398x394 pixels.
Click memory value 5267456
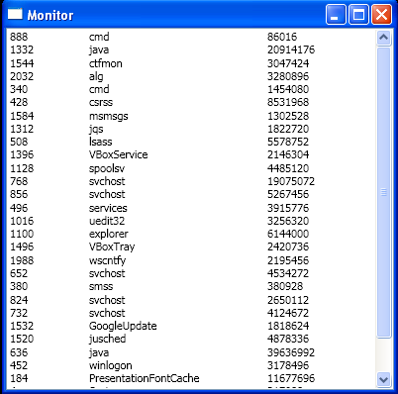click(x=288, y=194)
